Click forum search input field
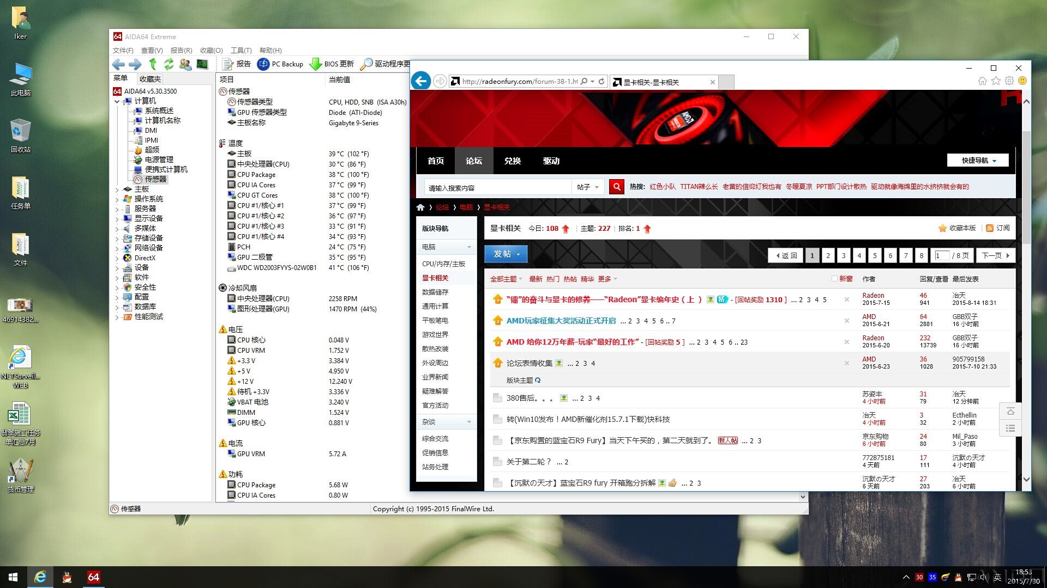 [x=497, y=187]
